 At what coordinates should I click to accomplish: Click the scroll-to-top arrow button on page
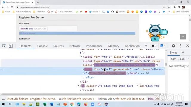click(183, 37)
